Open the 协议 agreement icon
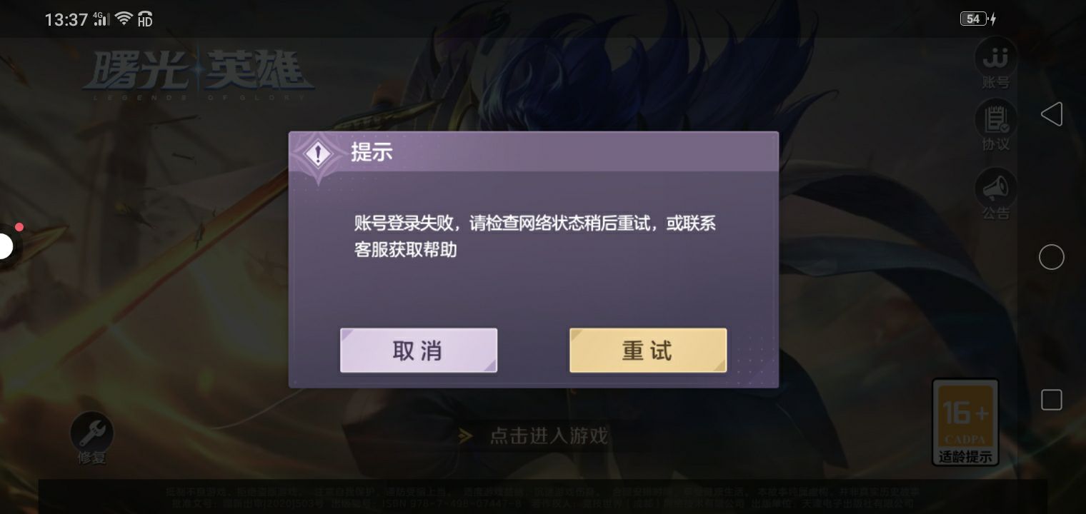Screen dimensions: 1086x514 coord(996,126)
